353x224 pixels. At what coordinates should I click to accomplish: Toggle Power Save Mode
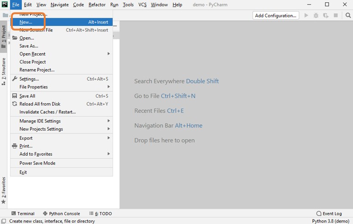tap(62, 163)
